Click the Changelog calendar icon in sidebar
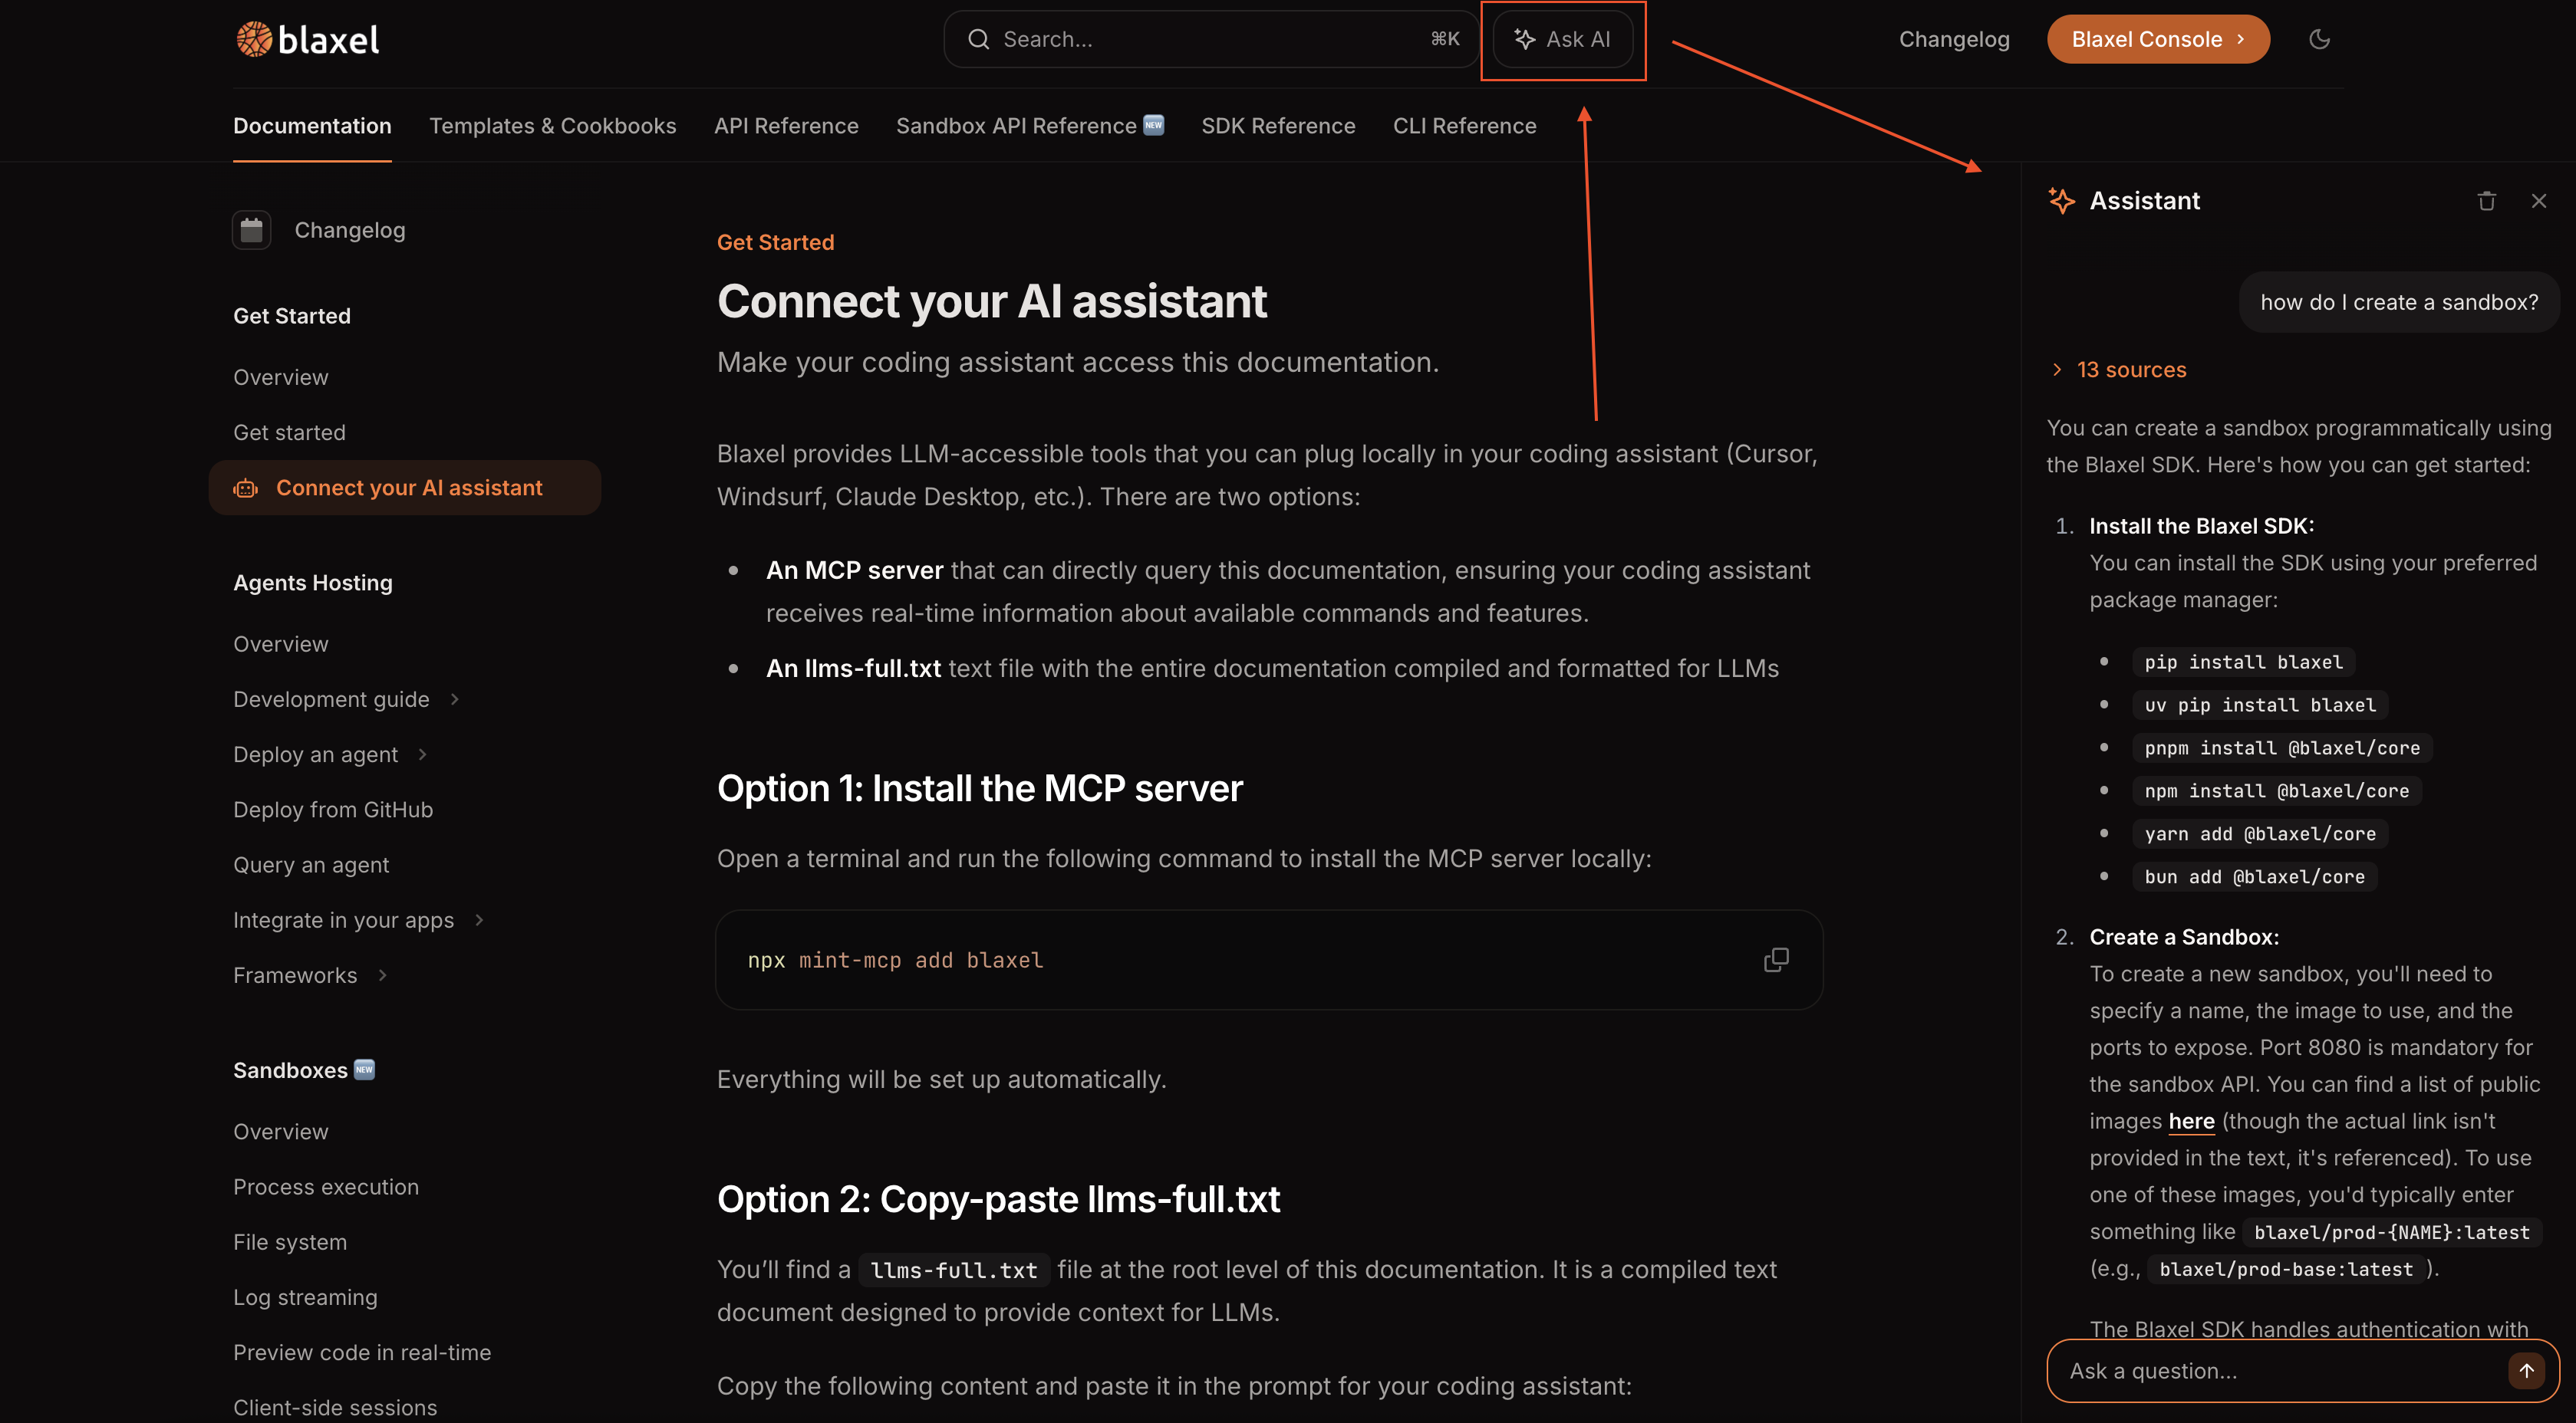Image resolution: width=2576 pixels, height=1423 pixels. tap(251, 230)
